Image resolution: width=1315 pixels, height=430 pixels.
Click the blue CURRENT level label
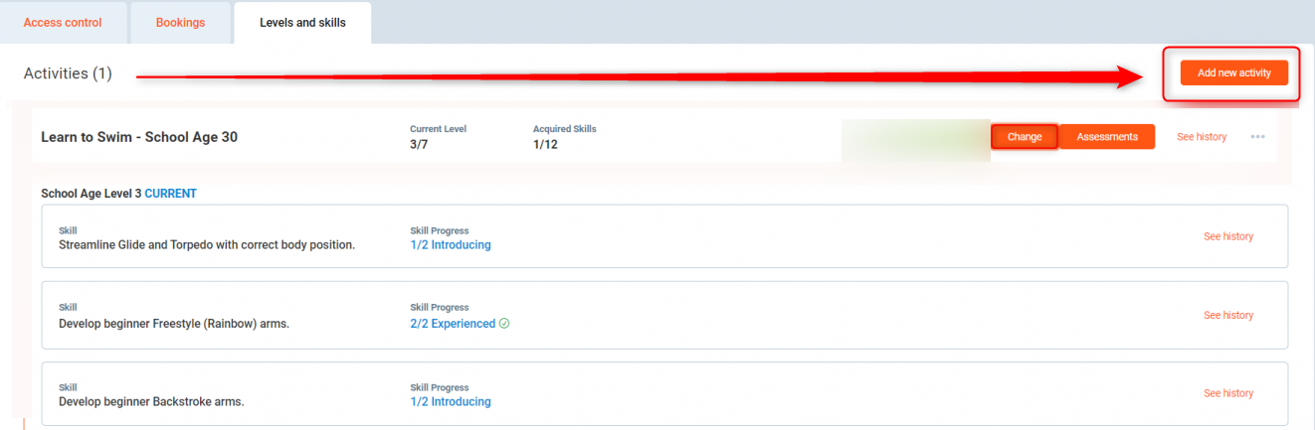pyautogui.click(x=170, y=194)
